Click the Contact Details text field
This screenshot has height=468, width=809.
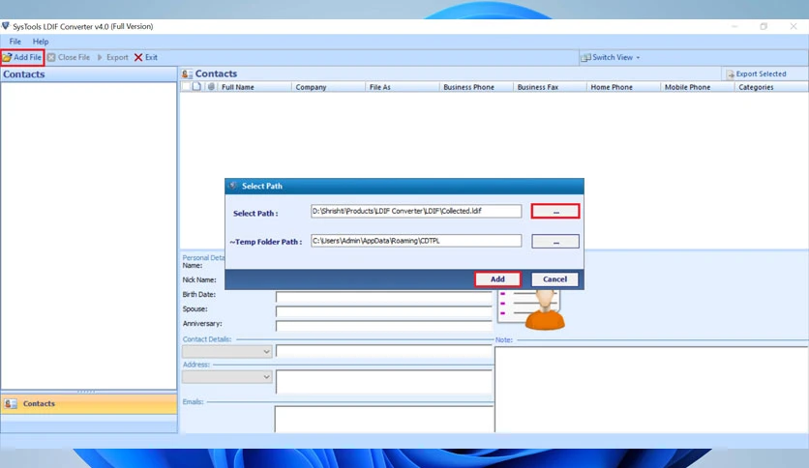pos(384,352)
